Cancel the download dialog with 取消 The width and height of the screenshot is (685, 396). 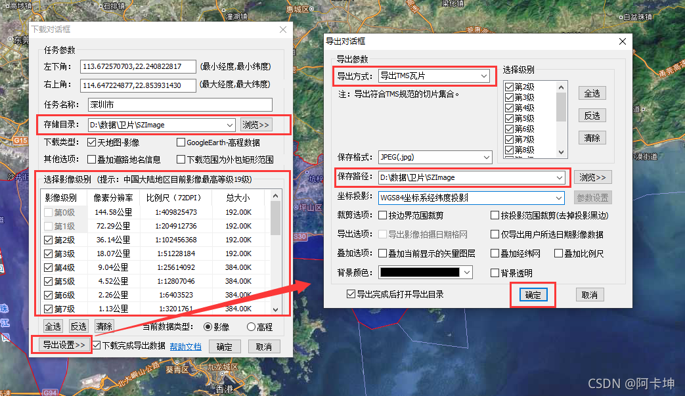point(264,347)
